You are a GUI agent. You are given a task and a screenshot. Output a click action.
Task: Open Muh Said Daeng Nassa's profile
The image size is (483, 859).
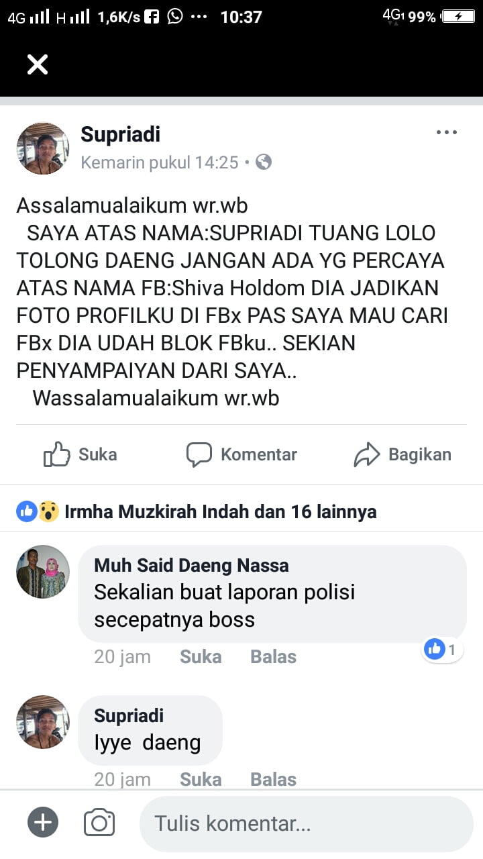click(x=191, y=565)
